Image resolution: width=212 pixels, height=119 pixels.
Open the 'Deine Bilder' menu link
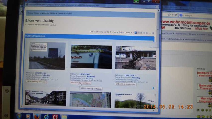click(33, 13)
